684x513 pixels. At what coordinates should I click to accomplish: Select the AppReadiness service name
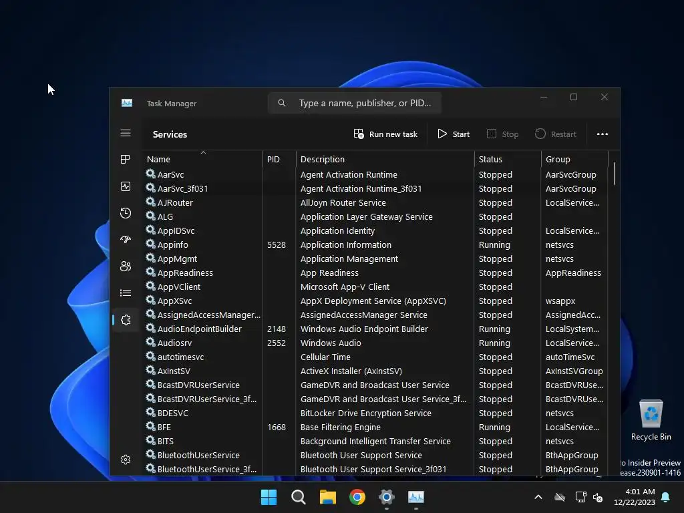[x=185, y=273]
